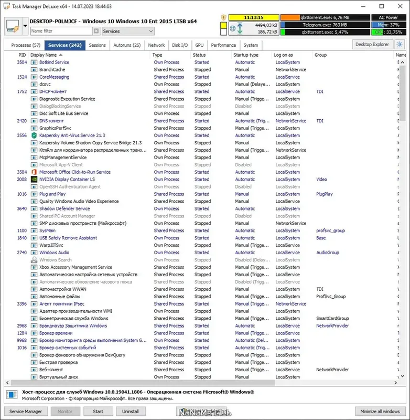Viewport: 410px width, 420px height.
Task: Open the dropdown arrow beside the computer icon
Action: [x=25, y=26]
